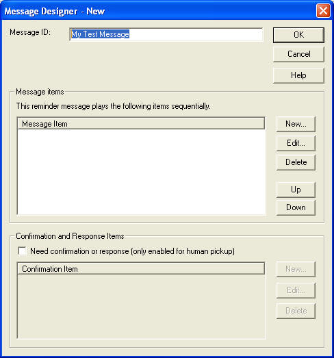
Task: Click inside the empty Confirmation Item list
Action: 141,307
